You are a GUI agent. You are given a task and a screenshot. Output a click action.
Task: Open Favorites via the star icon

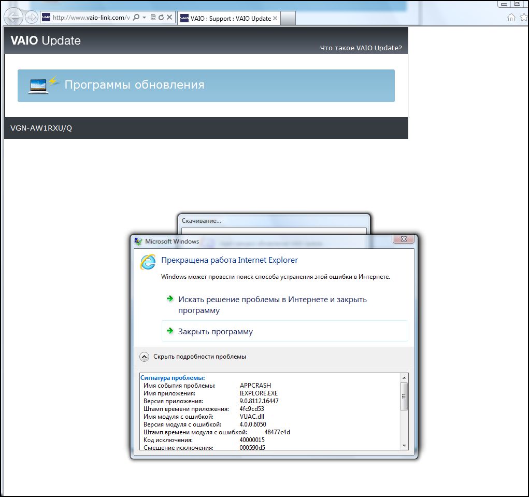(524, 17)
